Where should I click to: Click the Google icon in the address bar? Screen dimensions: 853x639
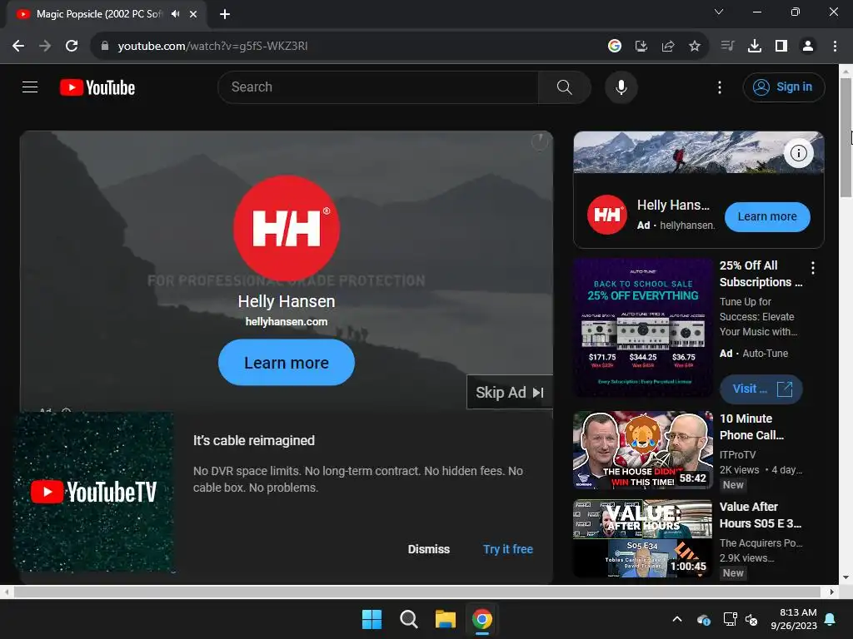614,46
